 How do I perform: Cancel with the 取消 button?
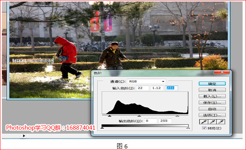[212, 90]
